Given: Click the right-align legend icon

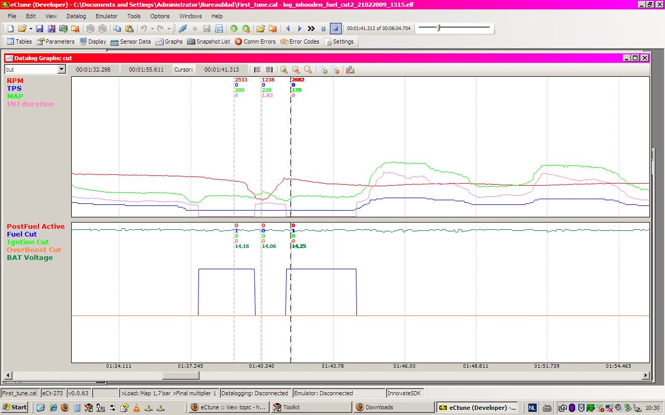Looking at the screenshot, I should pos(269,70).
